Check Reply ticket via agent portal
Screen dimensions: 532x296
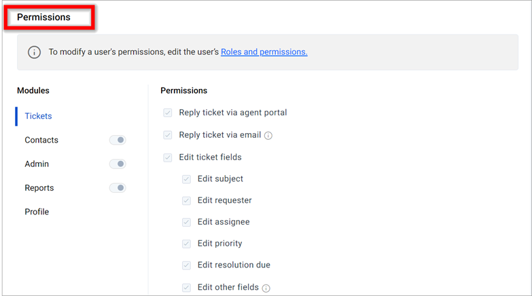pos(168,113)
